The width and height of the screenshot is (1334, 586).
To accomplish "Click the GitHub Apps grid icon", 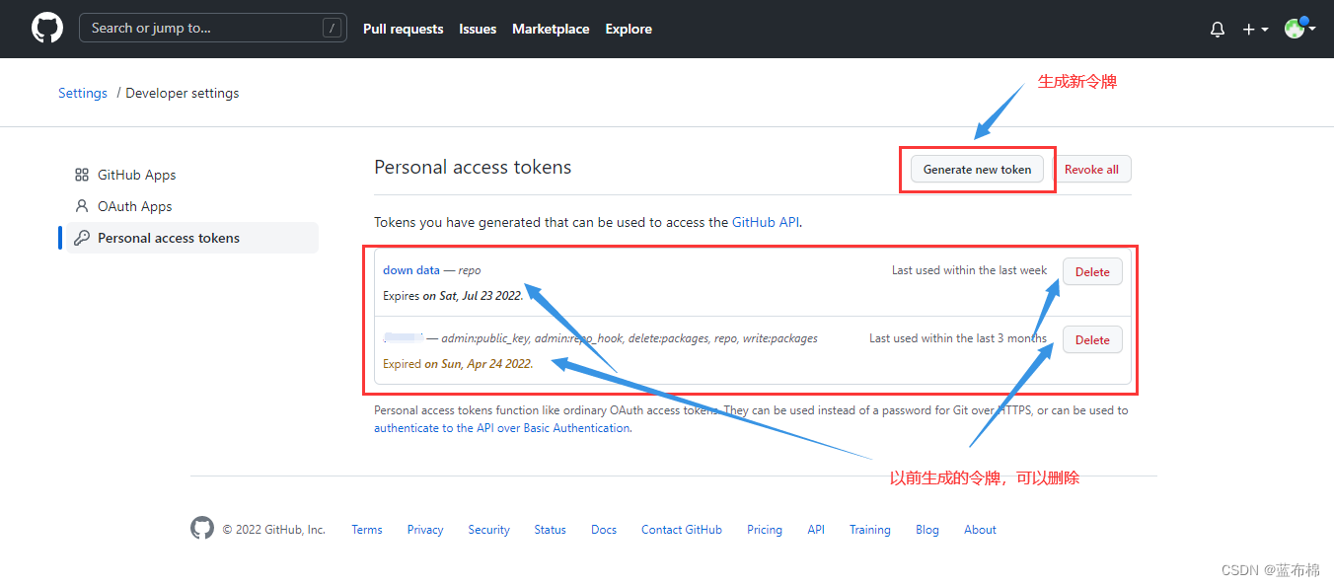I will point(82,175).
